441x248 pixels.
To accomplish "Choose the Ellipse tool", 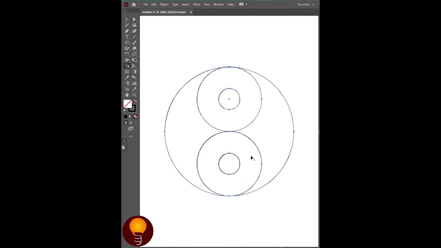I will point(127,43).
